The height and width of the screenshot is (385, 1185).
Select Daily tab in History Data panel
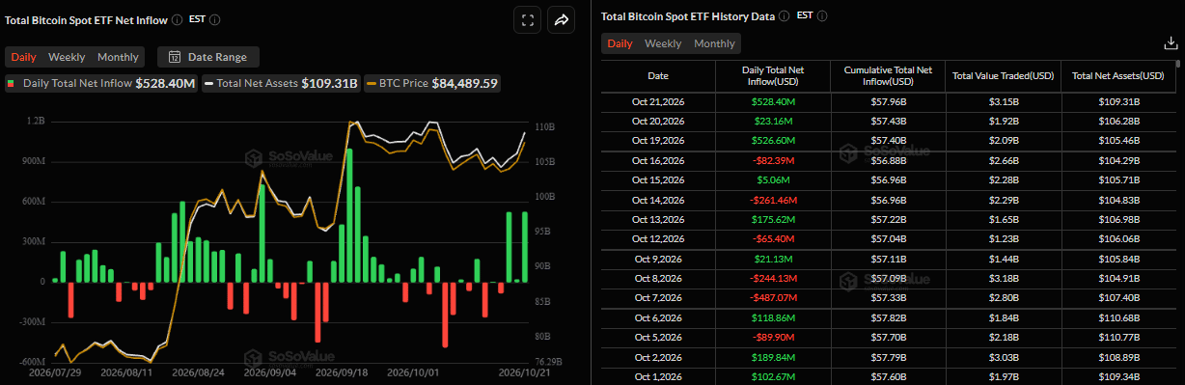coord(620,43)
